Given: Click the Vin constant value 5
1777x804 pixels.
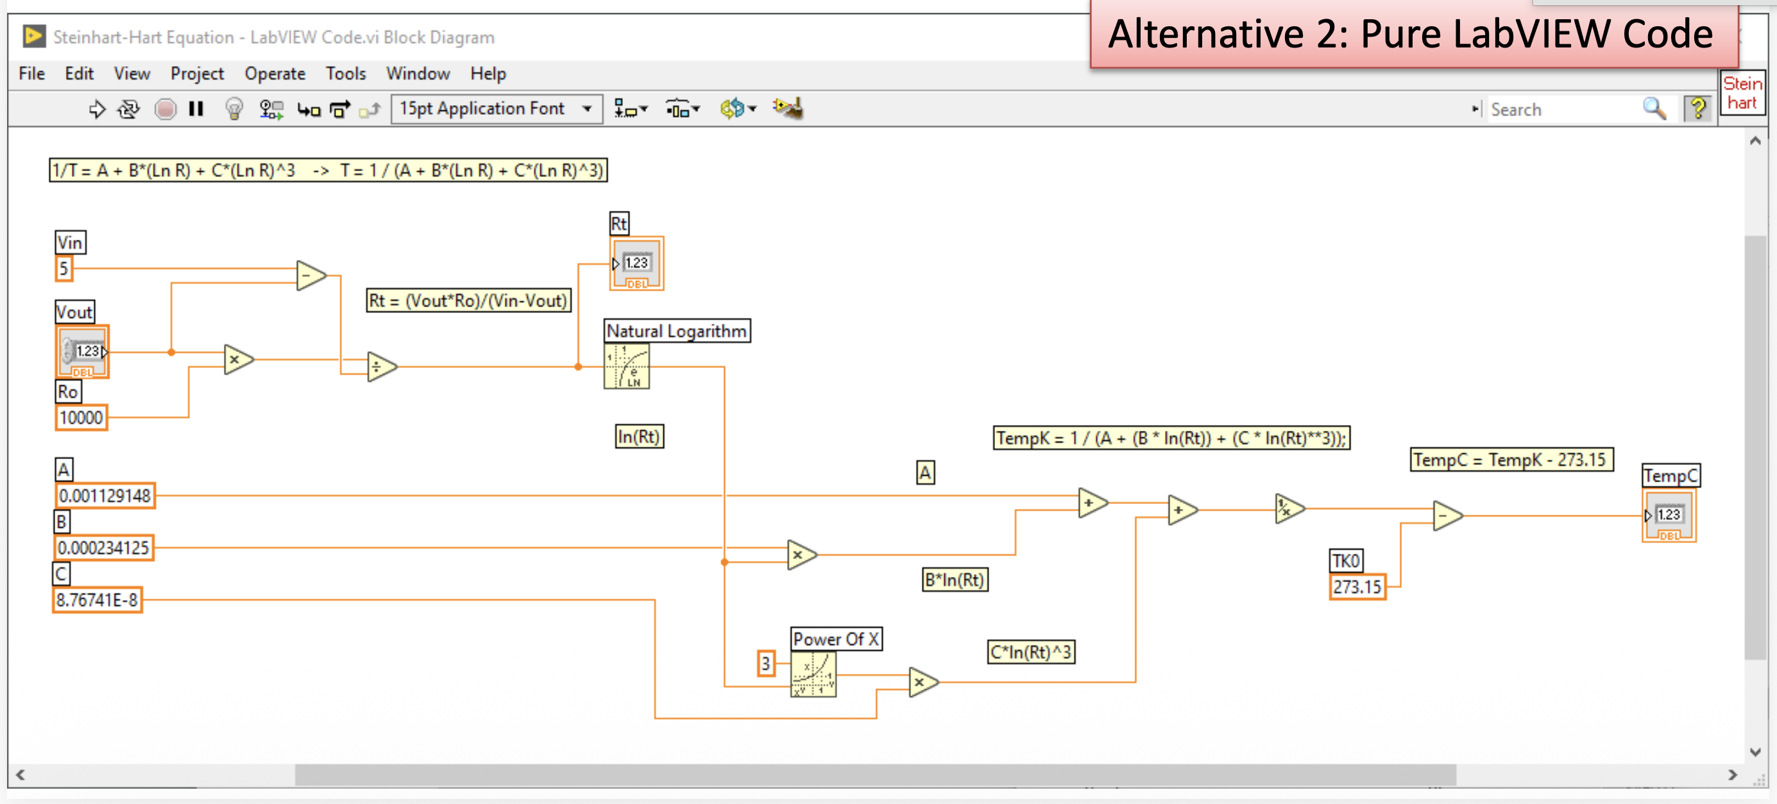Looking at the screenshot, I should click(64, 268).
